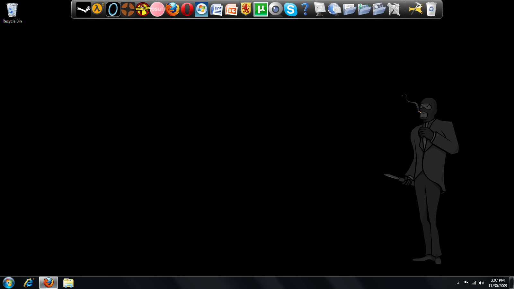Screen dimensions: 514x289
Task: Open the Windows Start menu
Action: point(9,283)
